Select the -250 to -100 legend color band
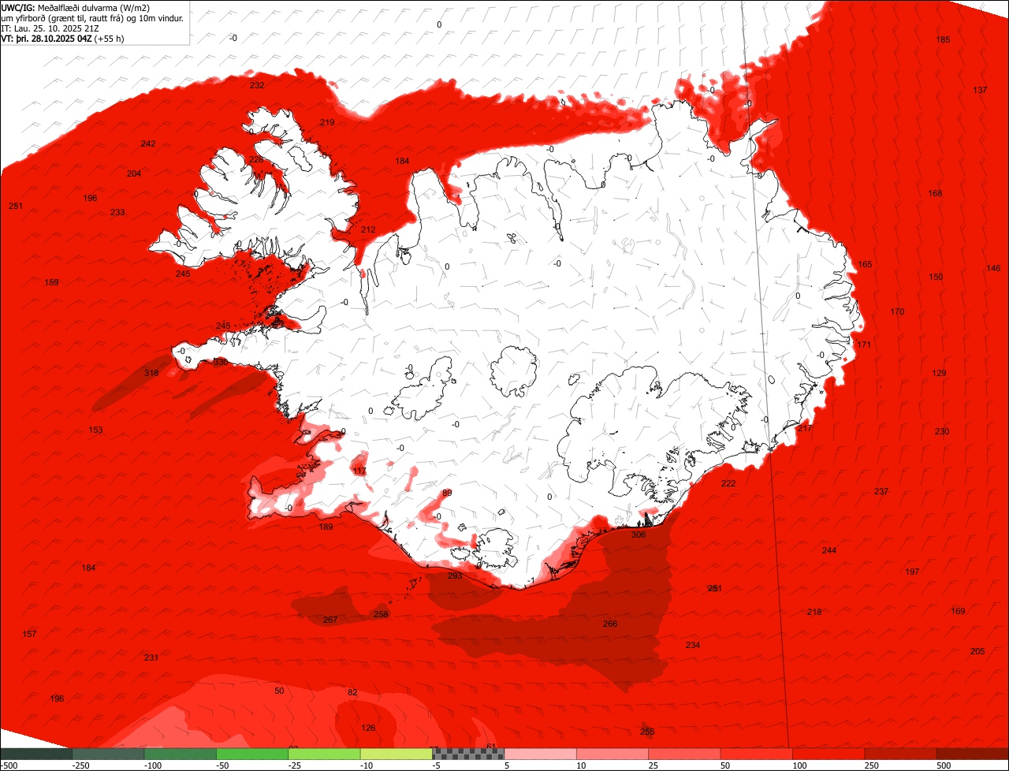The width and height of the screenshot is (1009, 771). tap(108, 754)
